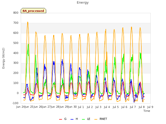The height and width of the screenshot is (124, 166).
Task: Click the 300 y-axis tick label
Action: pyautogui.click(x=16, y=63)
